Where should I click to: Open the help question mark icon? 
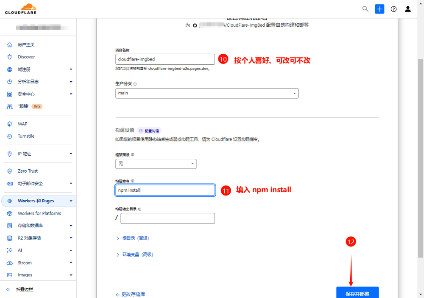(x=393, y=9)
